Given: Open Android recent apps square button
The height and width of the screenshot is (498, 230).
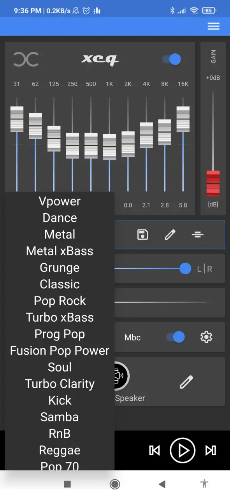Looking at the screenshot, I should click(x=67, y=484).
